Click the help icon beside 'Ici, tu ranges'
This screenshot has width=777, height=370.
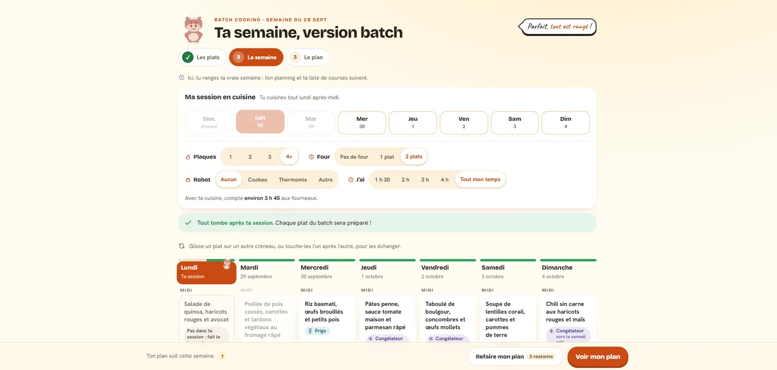pyautogui.click(x=182, y=78)
